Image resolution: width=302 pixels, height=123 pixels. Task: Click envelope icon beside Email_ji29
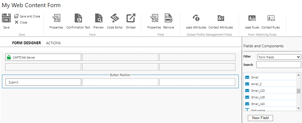coord(247,97)
